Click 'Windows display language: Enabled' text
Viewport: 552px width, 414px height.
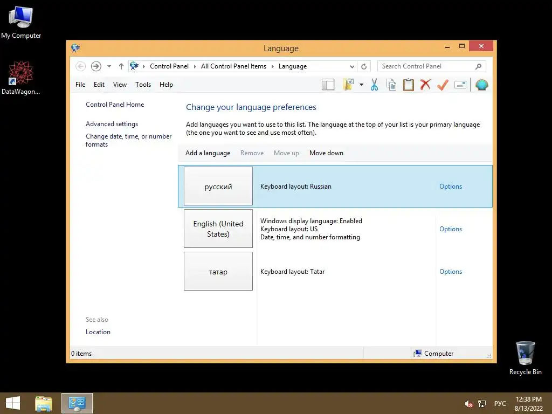coord(311,221)
